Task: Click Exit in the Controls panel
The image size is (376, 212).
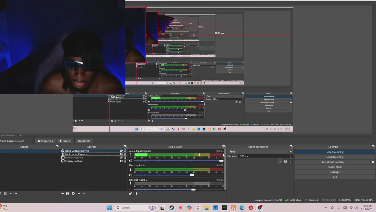Action: 335,177
